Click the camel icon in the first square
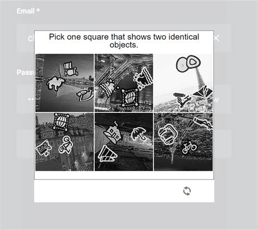The width and height of the screenshot is (258, 230). [x=56, y=84]
